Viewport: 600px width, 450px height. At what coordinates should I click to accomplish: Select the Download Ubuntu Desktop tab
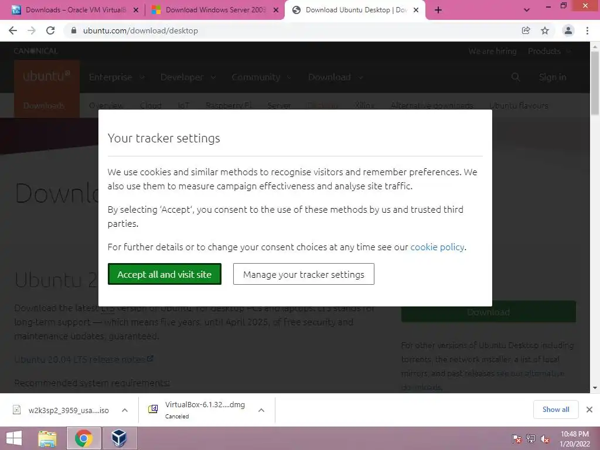pyautogui.click(x=356, y=10)
